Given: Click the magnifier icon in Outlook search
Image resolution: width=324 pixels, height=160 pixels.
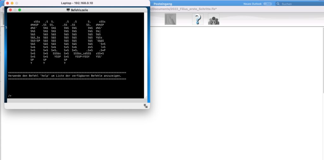Looking at the screenshot, I should click(x=278, y=4).
